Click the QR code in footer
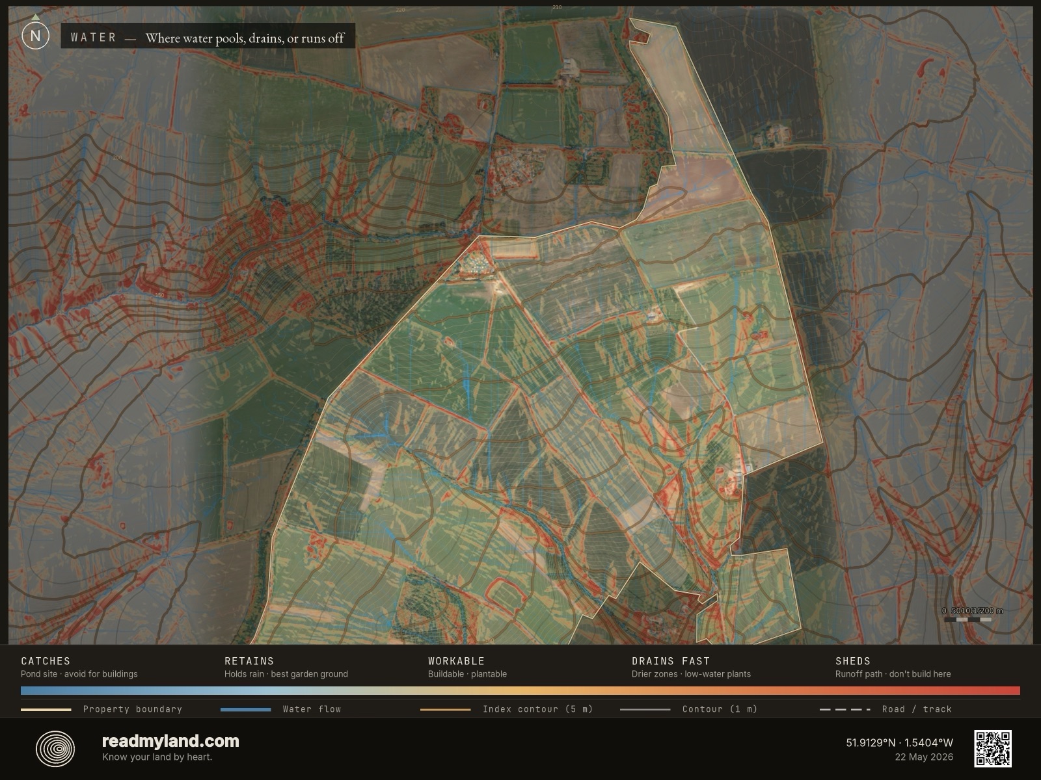1041x780 pixels. tap(992, 748)
